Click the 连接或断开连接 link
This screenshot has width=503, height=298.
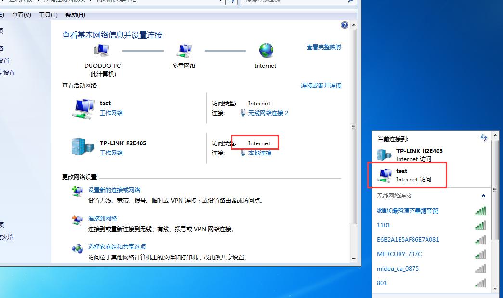click(322, 85)
